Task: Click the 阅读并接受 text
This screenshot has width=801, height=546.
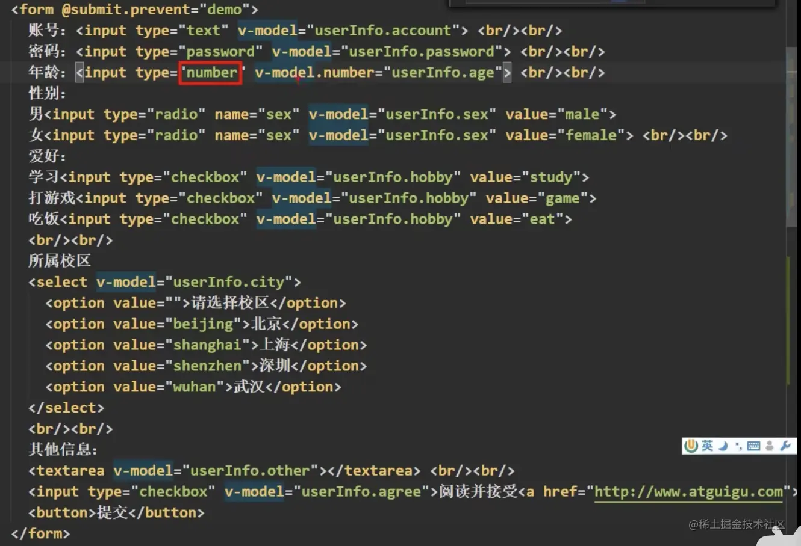Action: (478, 492)
